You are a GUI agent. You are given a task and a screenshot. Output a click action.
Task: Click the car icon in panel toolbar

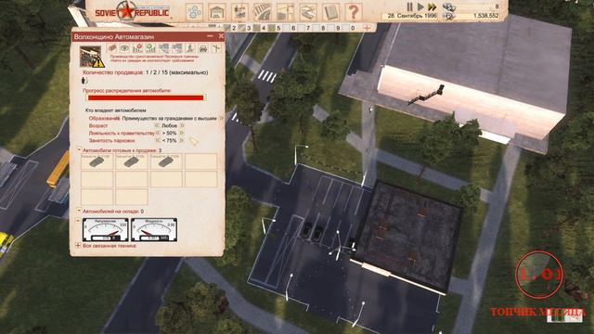[203, 48]
